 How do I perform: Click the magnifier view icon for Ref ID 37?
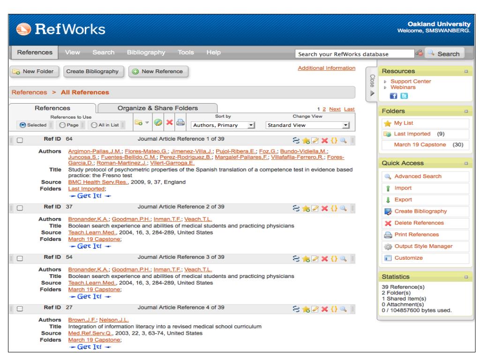point(343,208)
